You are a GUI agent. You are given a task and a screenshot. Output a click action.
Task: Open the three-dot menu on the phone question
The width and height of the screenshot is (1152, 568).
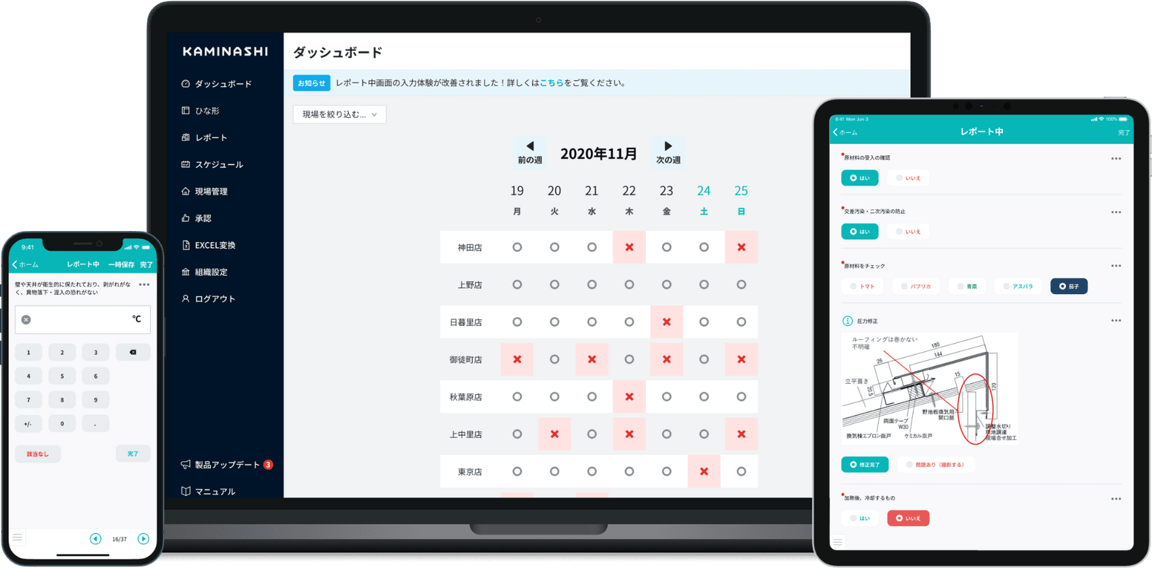(144, 285)
